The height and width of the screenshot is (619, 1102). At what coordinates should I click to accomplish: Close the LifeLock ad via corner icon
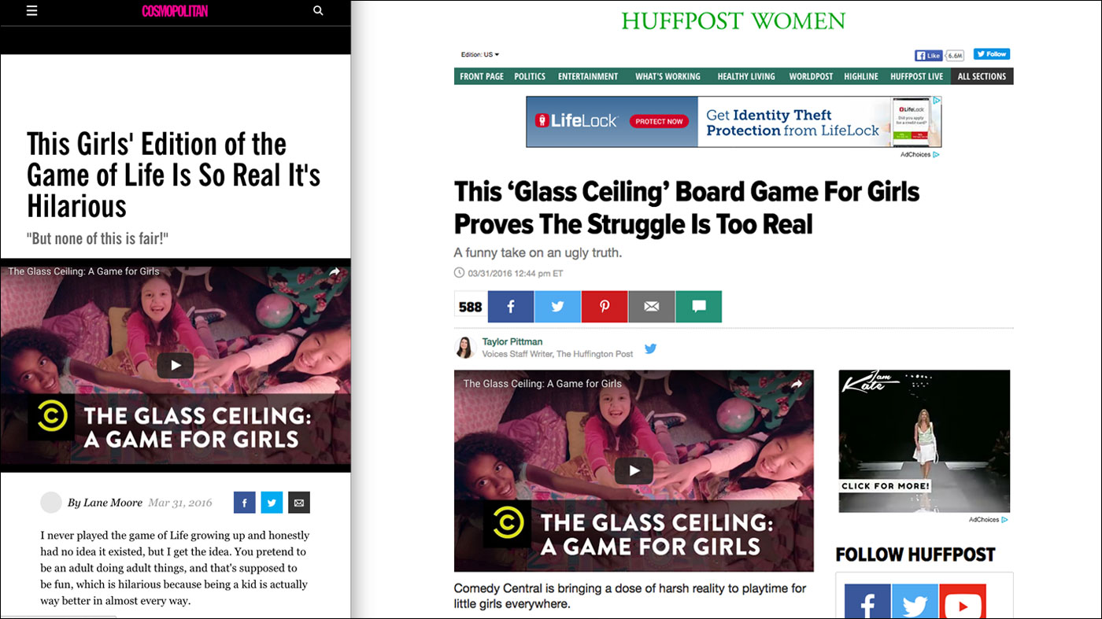point(936,101)
